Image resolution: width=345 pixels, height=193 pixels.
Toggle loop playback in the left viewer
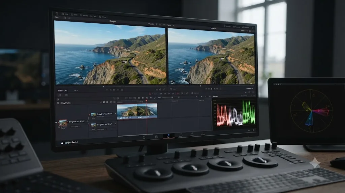(x=122, y=90)
